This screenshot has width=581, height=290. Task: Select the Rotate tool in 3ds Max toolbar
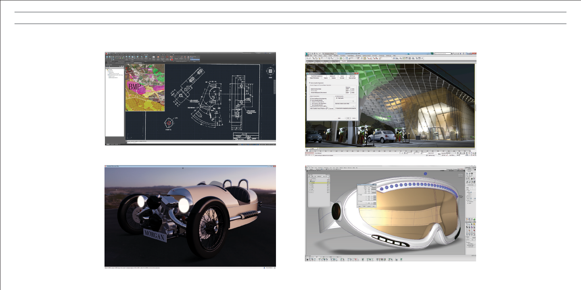[344, 58]
